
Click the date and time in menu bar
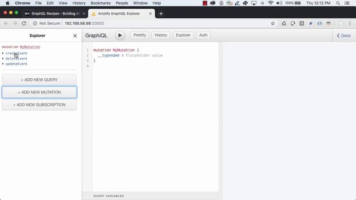(318, 3)
